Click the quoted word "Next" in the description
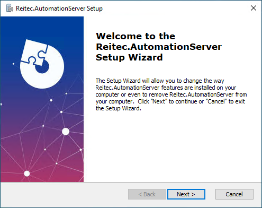This screenshot has width=262, height=208. (159, 101)
